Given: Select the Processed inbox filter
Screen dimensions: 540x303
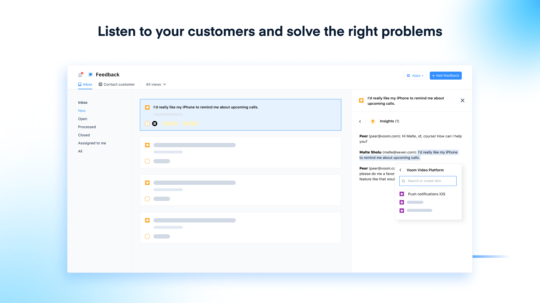Looking at the screenshot, I should 87,127.
